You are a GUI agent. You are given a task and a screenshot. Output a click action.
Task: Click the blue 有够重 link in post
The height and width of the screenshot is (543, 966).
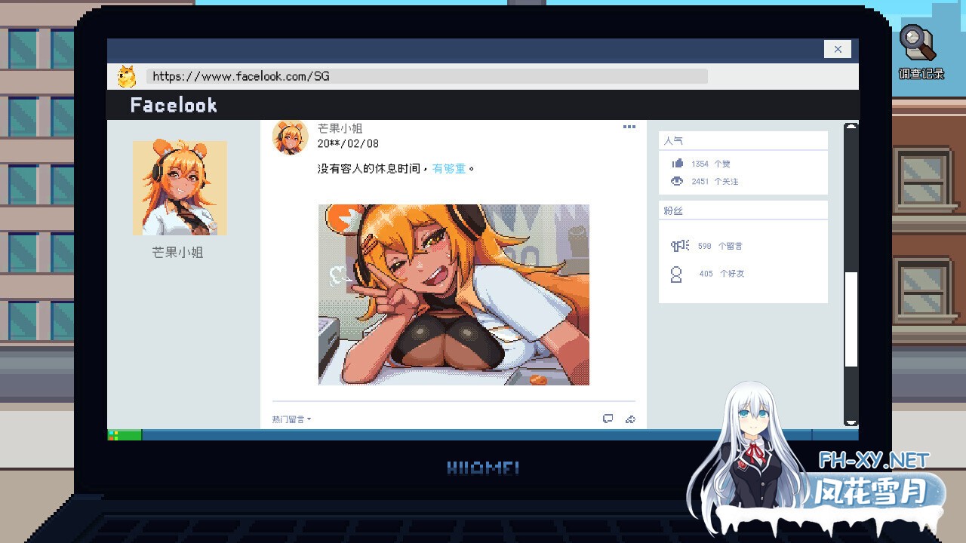click(x=449, y=169)
